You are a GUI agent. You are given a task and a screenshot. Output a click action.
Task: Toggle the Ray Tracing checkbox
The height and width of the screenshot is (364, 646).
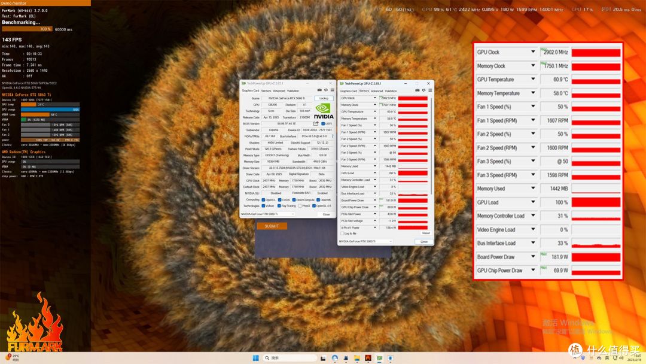click(x=279, y=206)
